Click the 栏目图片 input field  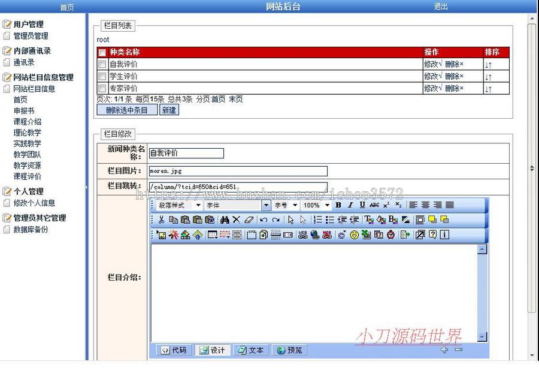click(238, 171)
